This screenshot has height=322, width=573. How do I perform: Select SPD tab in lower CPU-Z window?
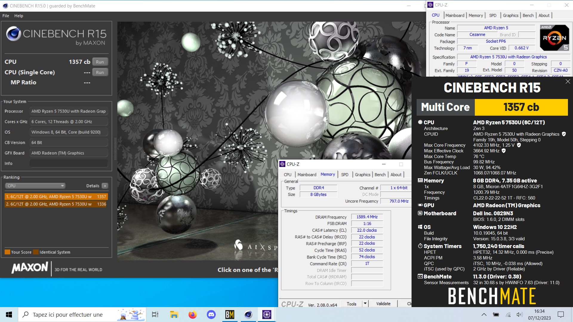[x=345, y=174]
